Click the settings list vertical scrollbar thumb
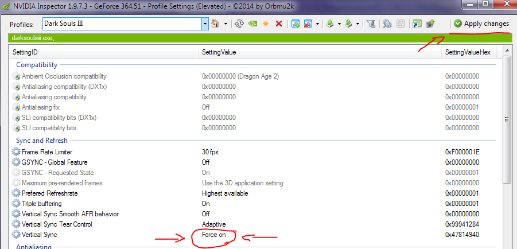This screenshot has width=517, height=249. 507,119
